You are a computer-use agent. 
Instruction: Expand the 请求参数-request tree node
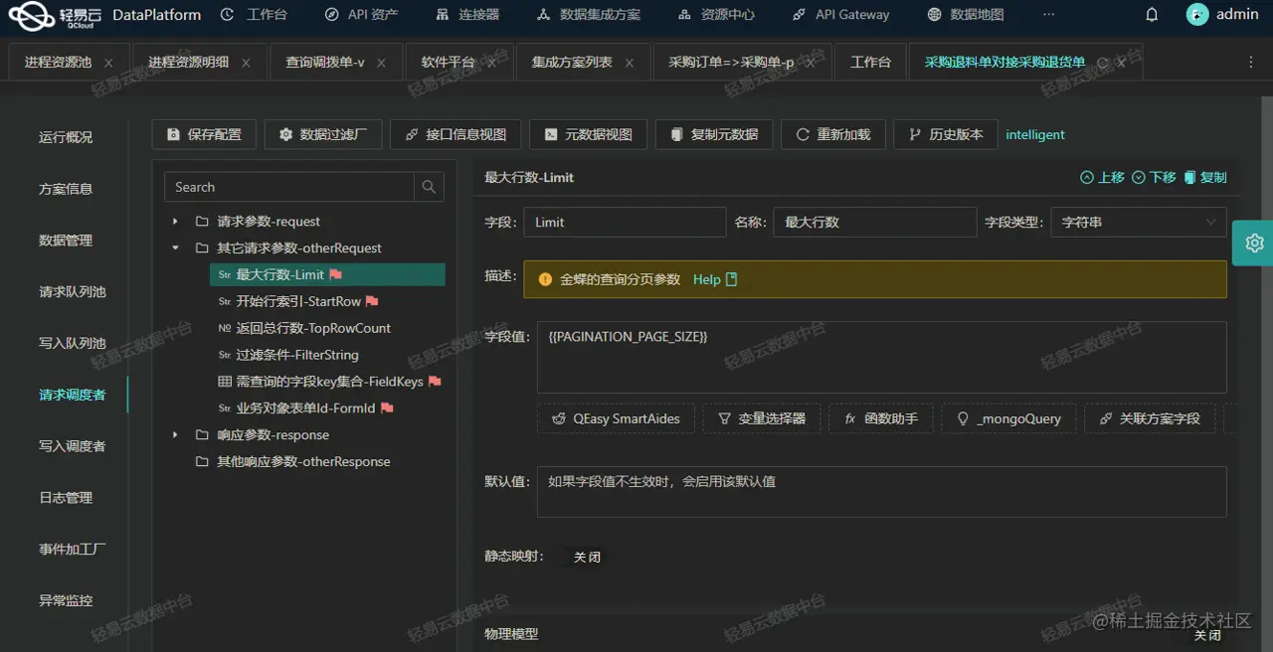175,221
